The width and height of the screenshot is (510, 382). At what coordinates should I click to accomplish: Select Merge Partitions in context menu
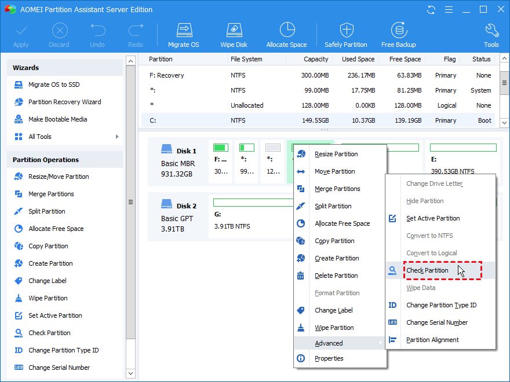click(340, 189)
